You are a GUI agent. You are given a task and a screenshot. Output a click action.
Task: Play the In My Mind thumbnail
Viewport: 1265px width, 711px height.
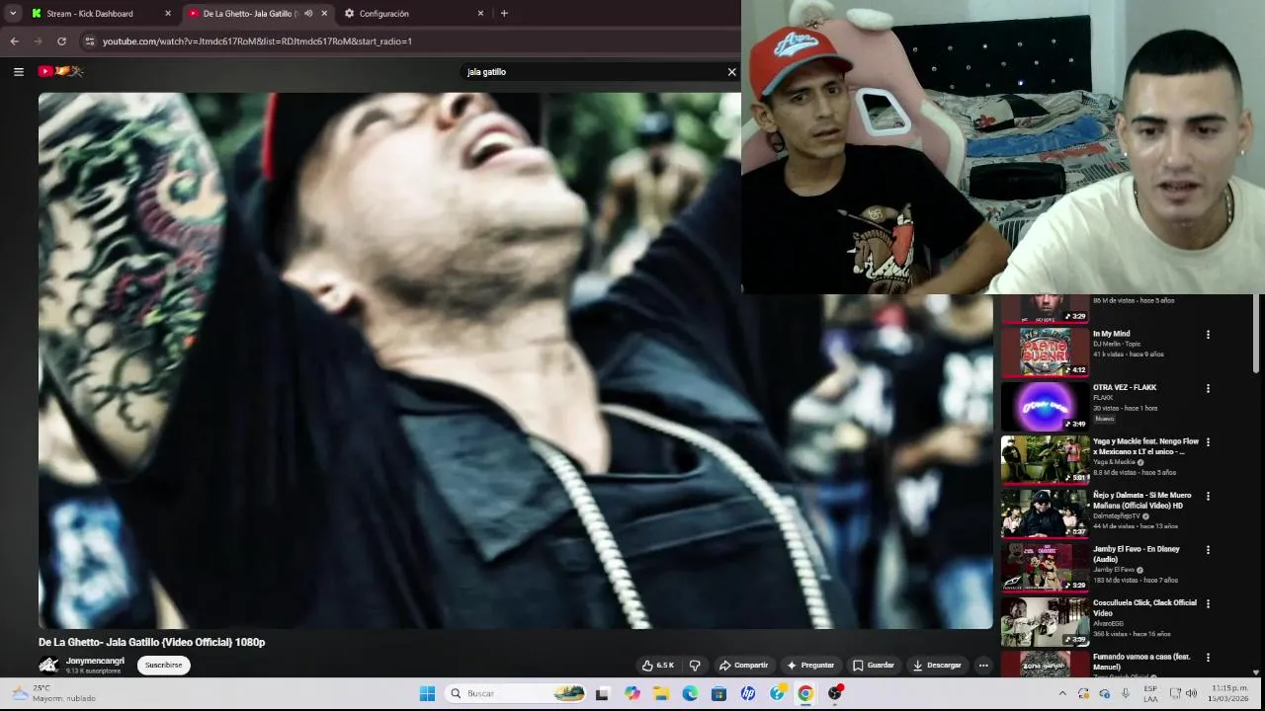pyautogui.click(x=1045, y=352)
